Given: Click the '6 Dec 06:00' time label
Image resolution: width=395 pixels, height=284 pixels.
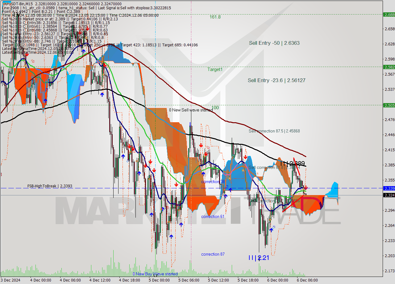Looking at the screenshot, I should tap(307, 280).
